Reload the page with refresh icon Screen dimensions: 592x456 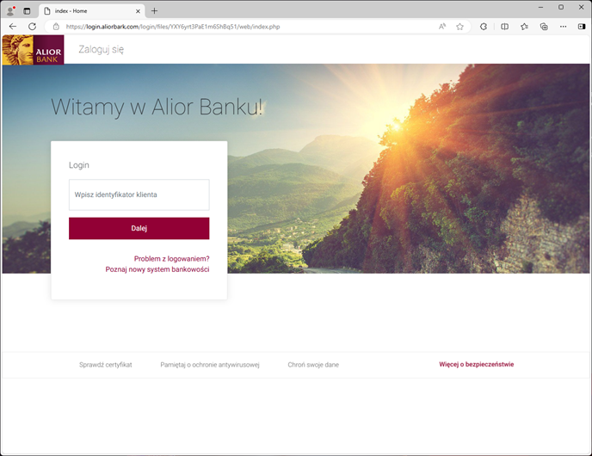click(33, 27)
